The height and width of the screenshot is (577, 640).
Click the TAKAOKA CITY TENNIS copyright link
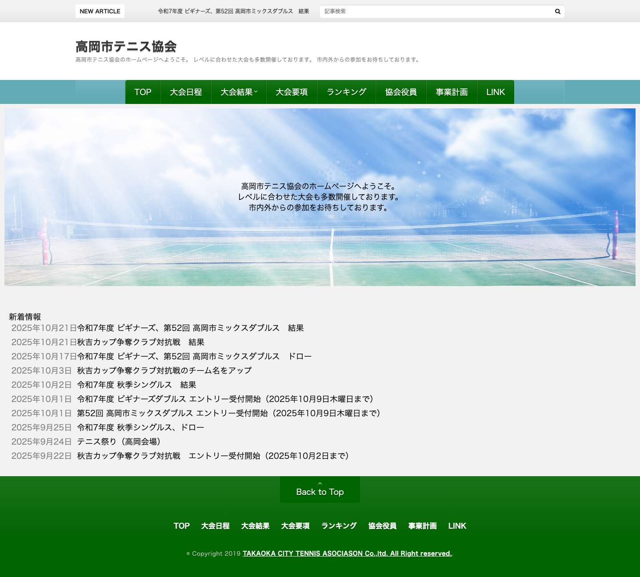tap(347, 553)
